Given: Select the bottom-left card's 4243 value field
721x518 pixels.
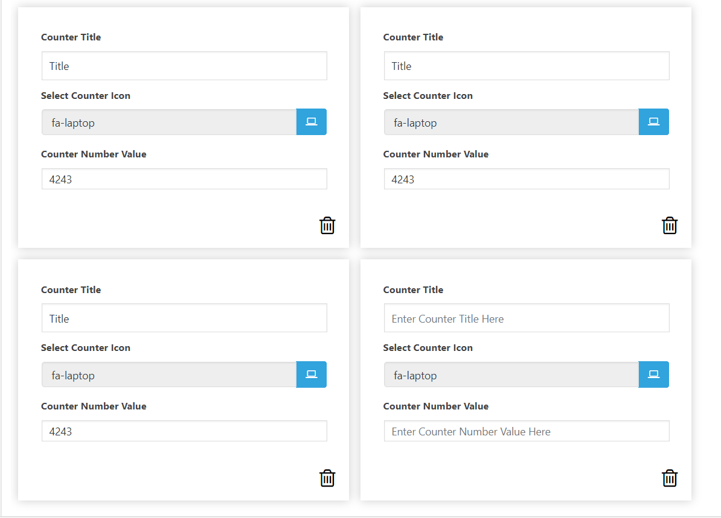Looking at the screenshot, I should 184,431.
